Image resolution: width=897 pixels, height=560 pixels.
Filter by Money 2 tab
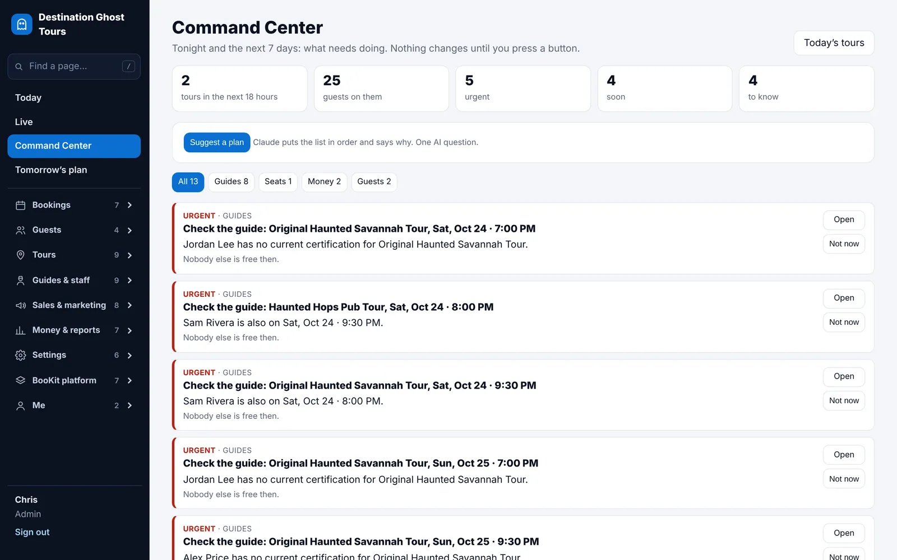click(x=324, y=182)
